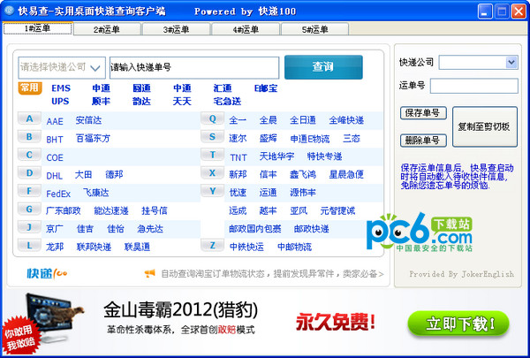530x358 pixels.
Task: Click the letter S index icon
Action: (x=212, y=137)
